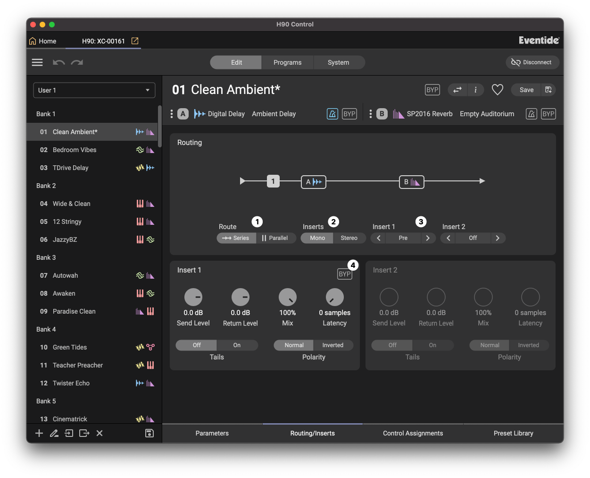This screenshot has width=590, height=478.
Task: Click the swap A/B algorithms icon
Action: pyautogui.click(x=457, y=90)
